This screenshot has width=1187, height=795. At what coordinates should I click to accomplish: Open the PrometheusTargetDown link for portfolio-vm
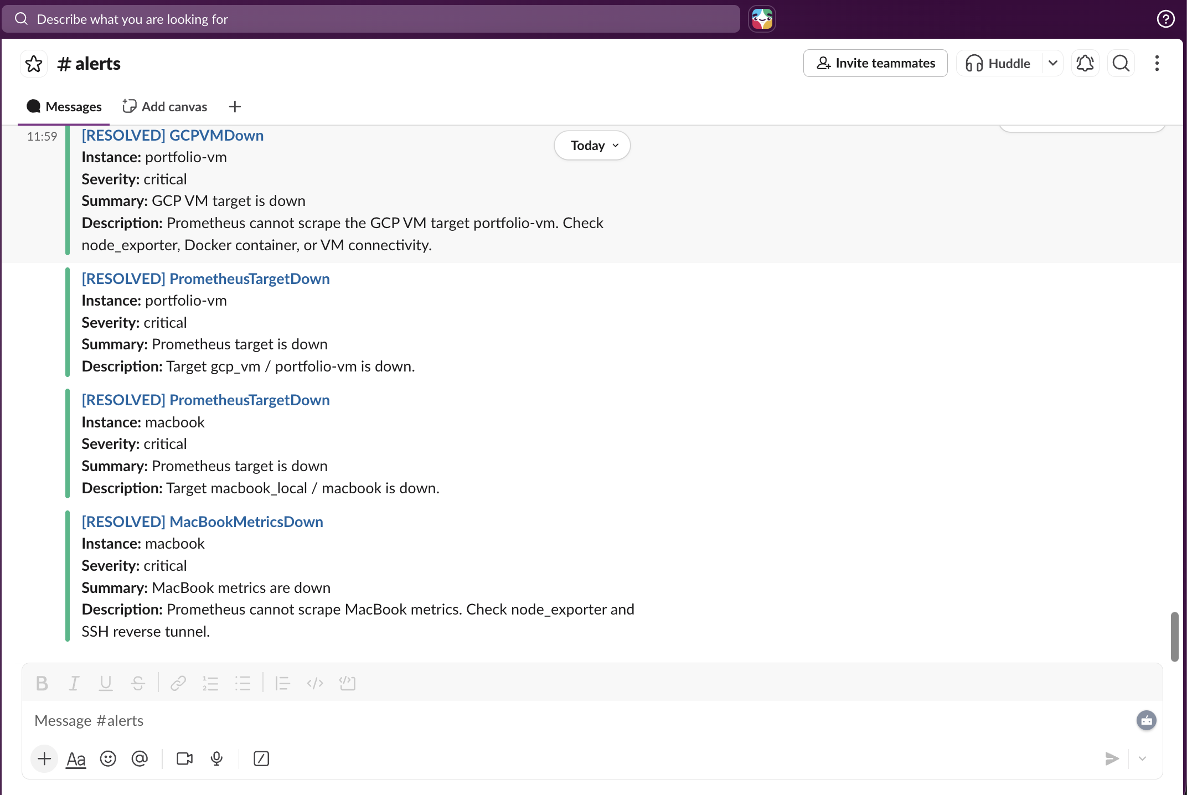click(205, 278)
